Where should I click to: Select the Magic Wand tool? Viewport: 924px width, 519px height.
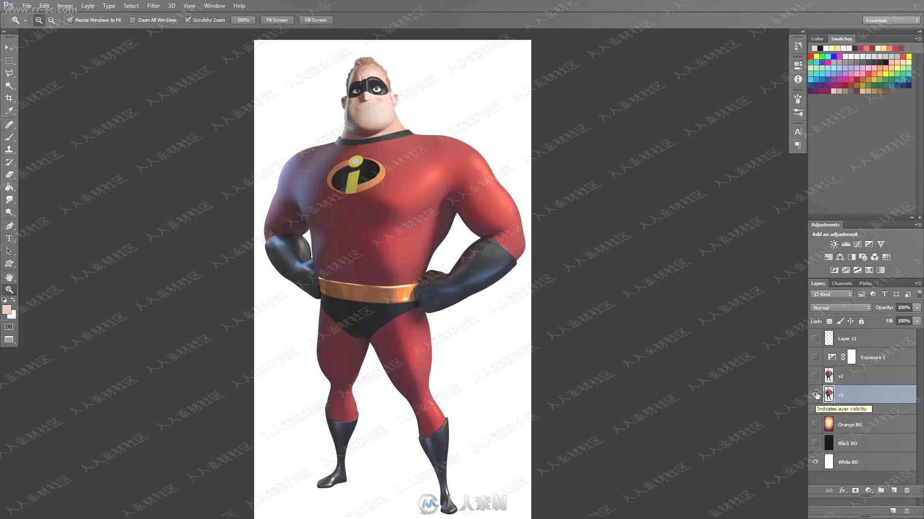click(x=9, y=86)
